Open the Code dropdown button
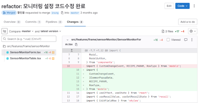This screenshot has width=198, height=103. (x=182, y=6)
